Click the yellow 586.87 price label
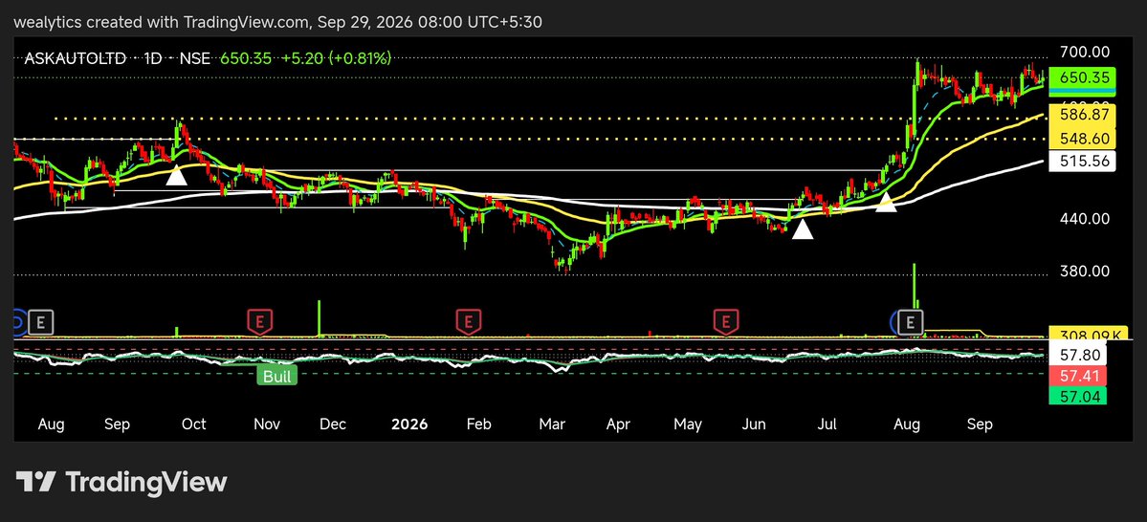Screen dimensions: 1147x522 click(1083, 114)
